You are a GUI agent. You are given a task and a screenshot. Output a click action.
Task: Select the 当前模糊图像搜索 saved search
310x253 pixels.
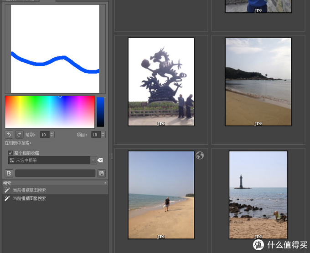pyautogui.click(x=29, y=198)
